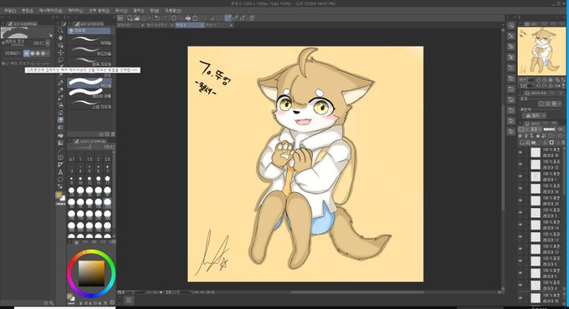569x309 pixels.
Task: Toggle visibility of layer 레이어 33
Action: click(x=520, y=200)
